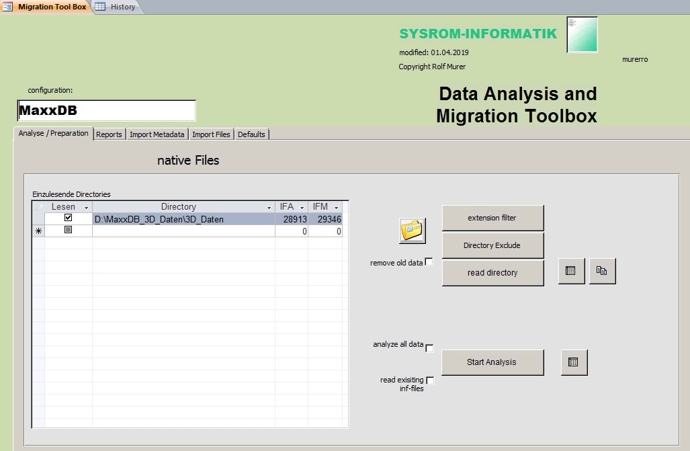Click the table icon beside Start Analysis
Viewport: 690px width, 451px height.
(574, 362)
